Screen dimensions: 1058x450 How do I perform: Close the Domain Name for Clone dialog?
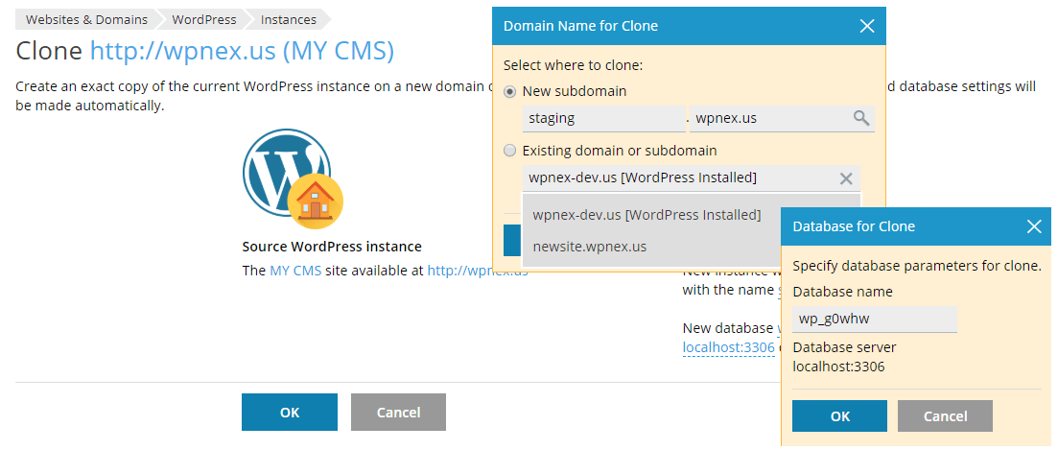(x=866, y=27)
